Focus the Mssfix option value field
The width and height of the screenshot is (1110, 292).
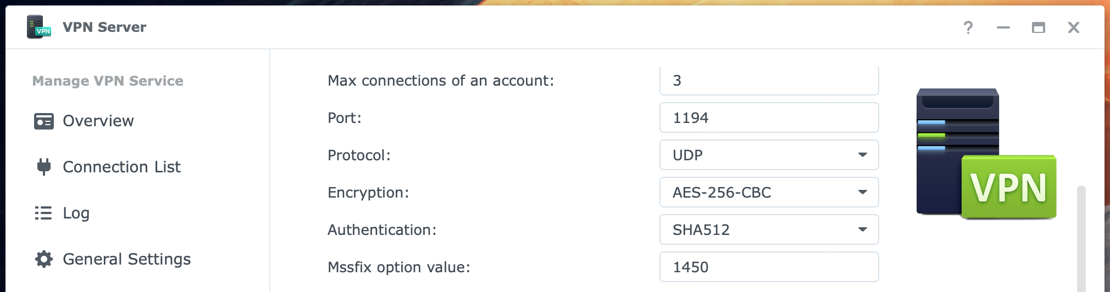[769, 267]
